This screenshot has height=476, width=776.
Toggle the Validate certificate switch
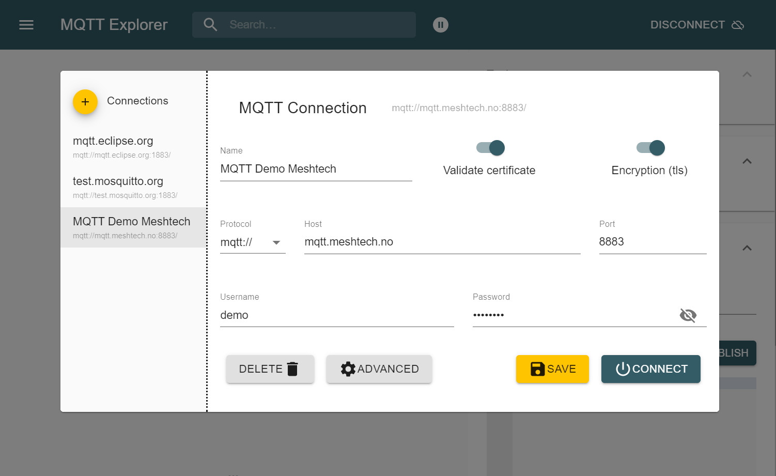pyautogui.click(x=491, y=148)
